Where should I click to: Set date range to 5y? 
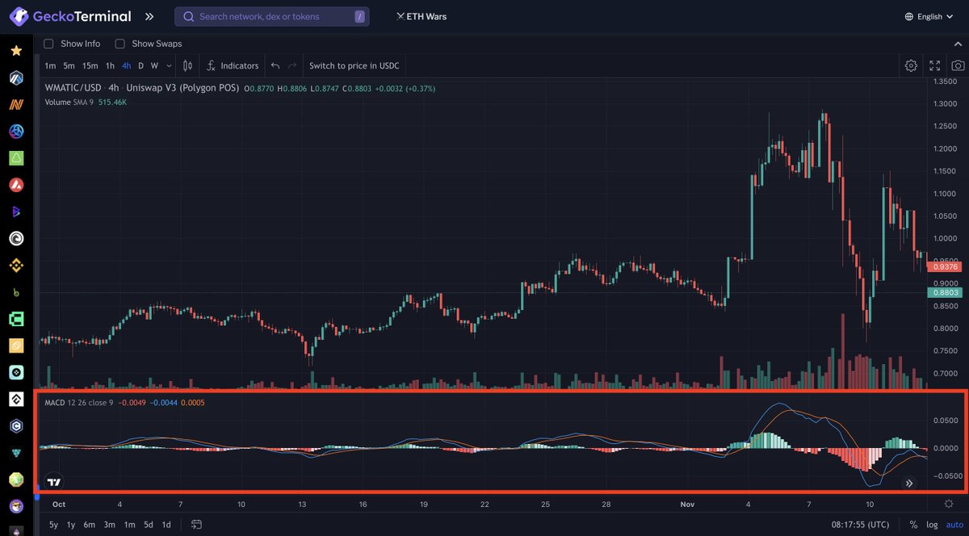point(53,525)
